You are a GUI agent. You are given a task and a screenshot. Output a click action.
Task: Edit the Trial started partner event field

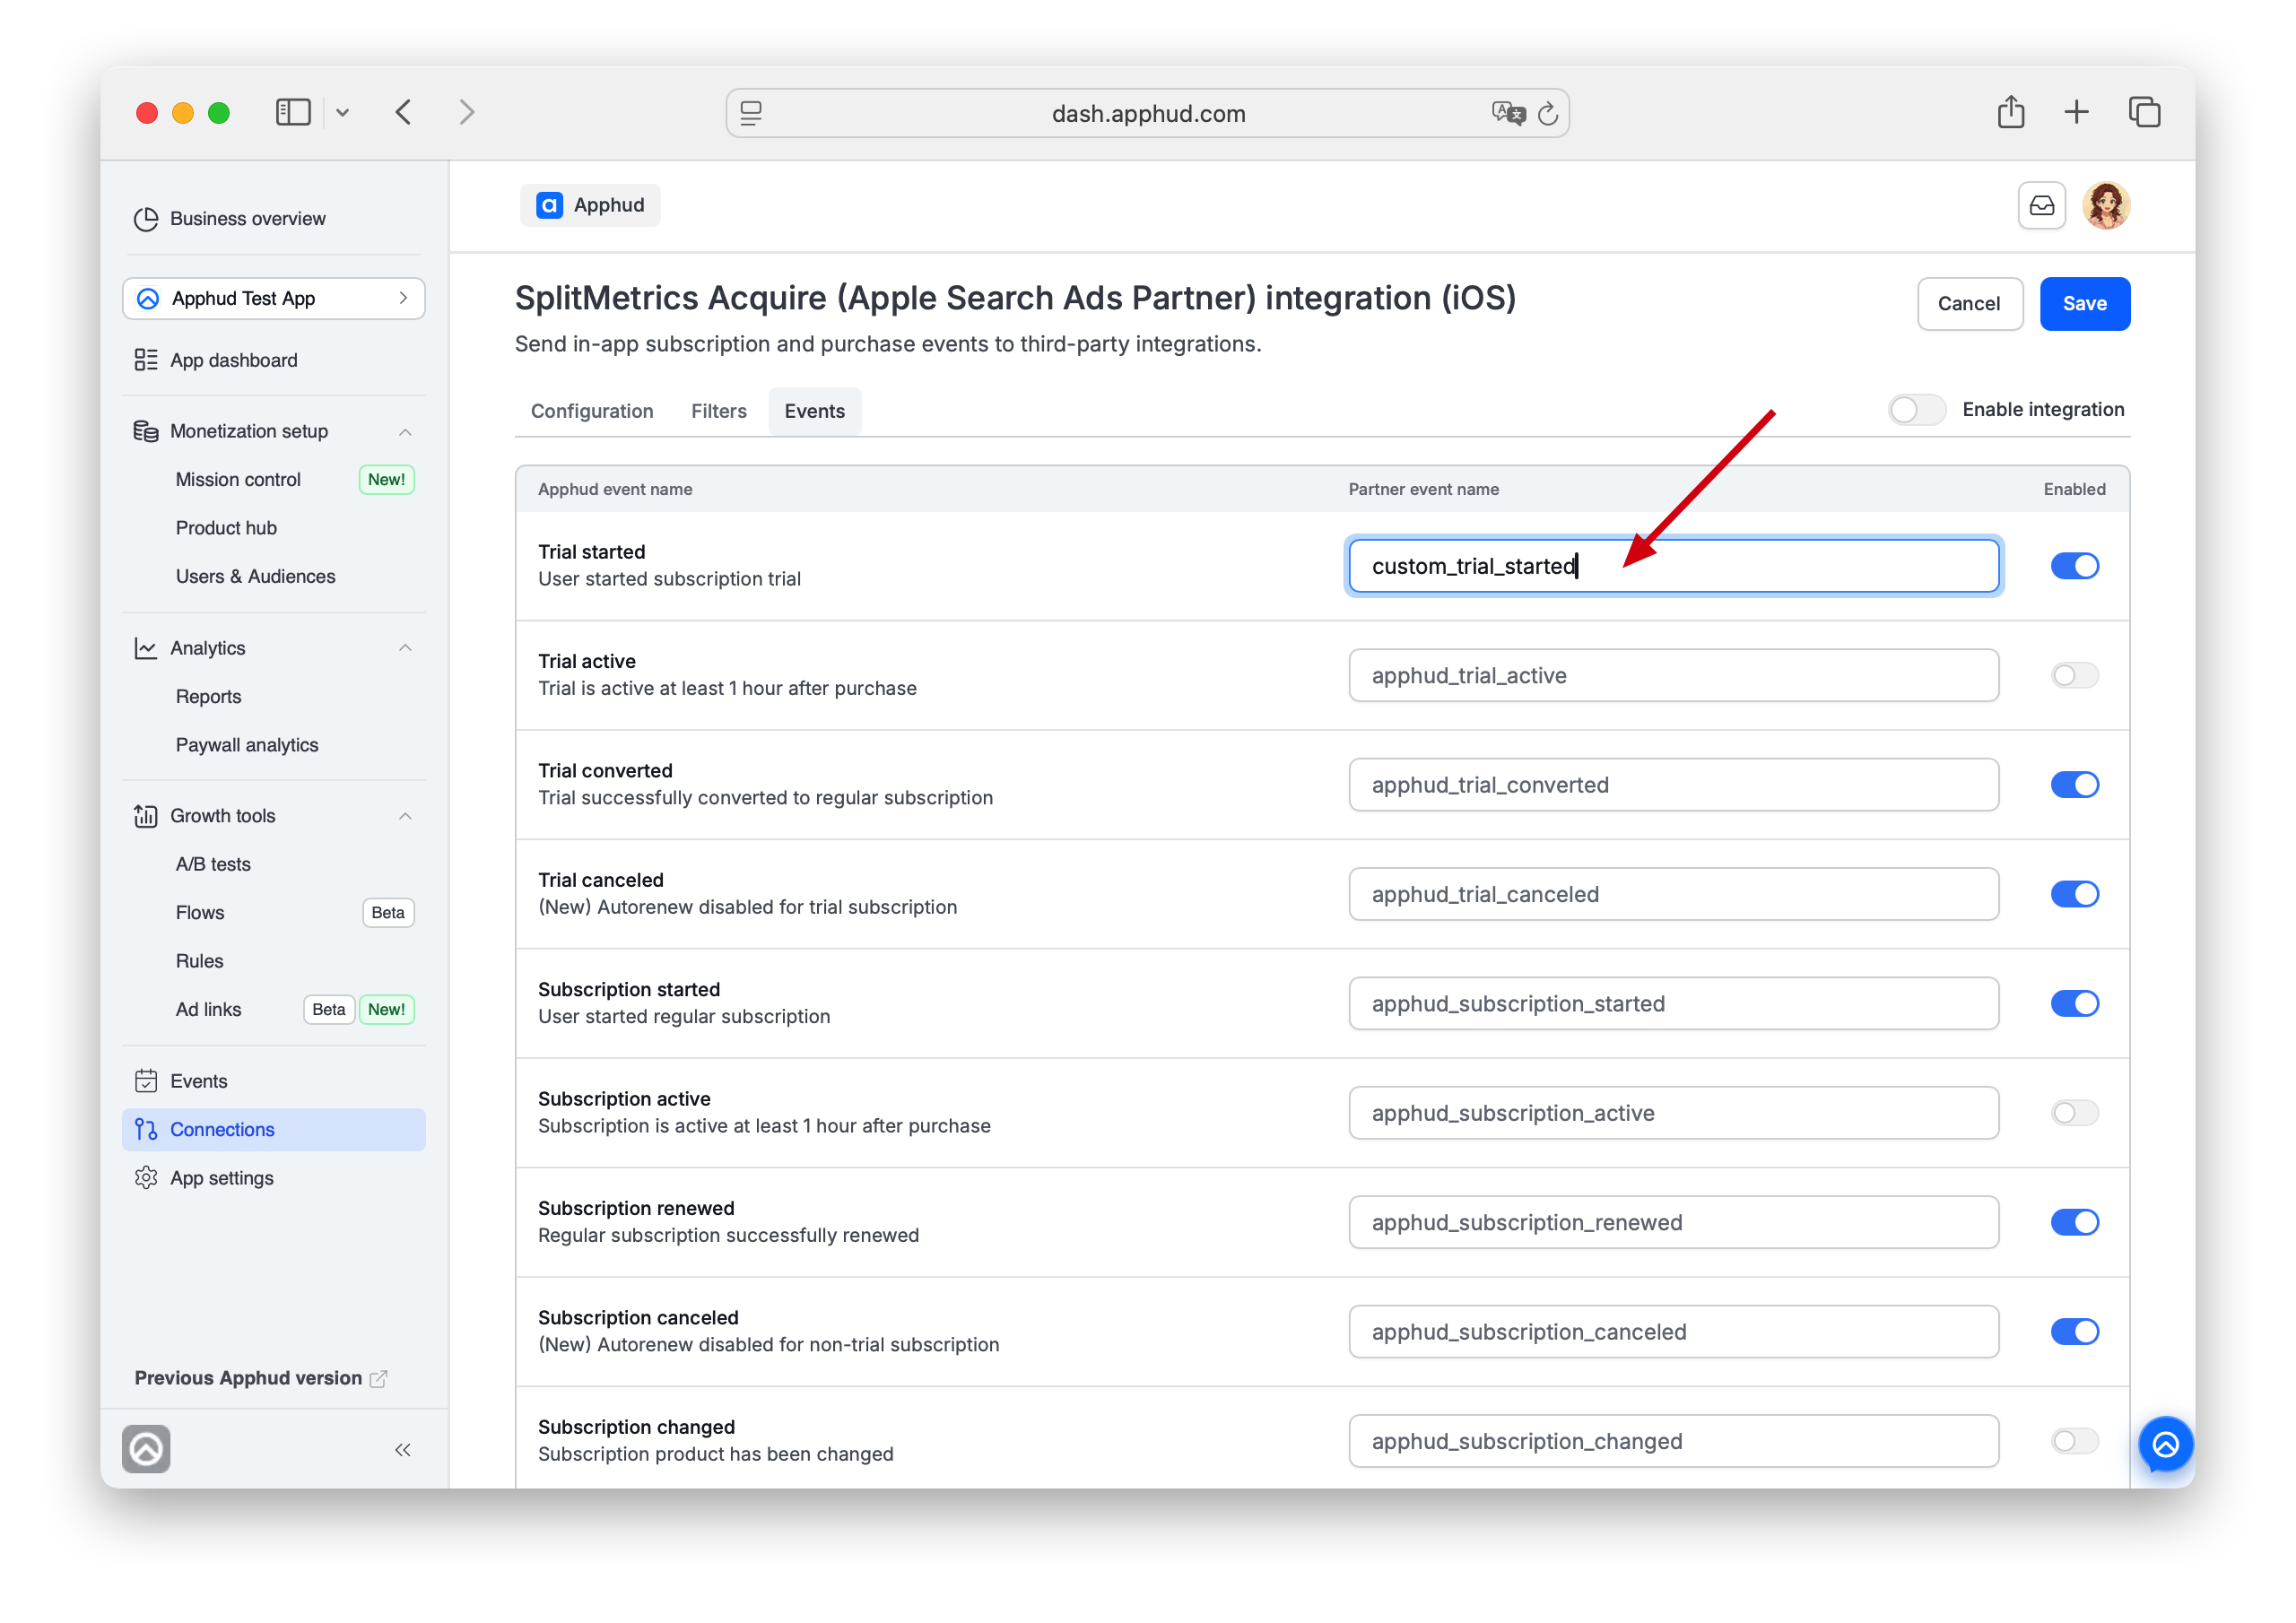(x=1673, y=567)
